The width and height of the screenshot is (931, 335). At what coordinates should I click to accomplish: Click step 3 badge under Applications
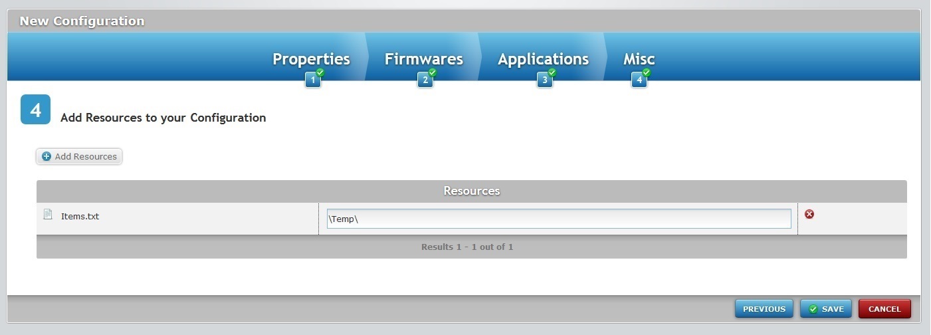click(545, 80)
